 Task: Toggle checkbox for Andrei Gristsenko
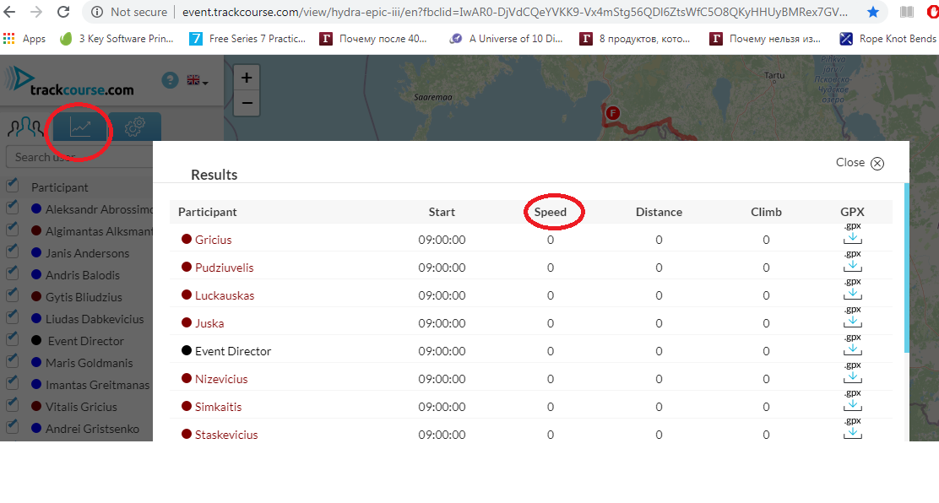[12, 427]
